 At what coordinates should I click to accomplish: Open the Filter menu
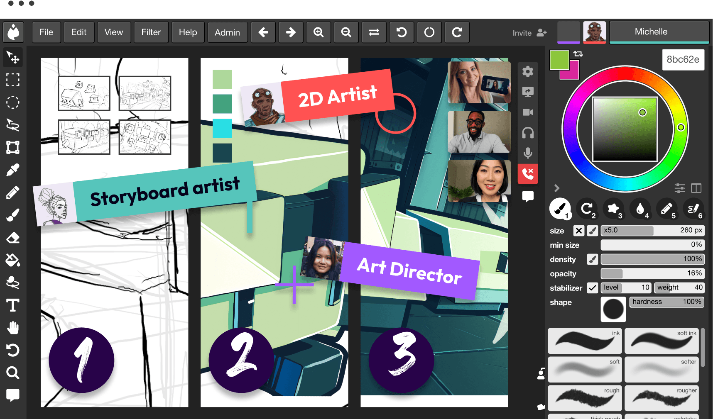click(151, 32)
